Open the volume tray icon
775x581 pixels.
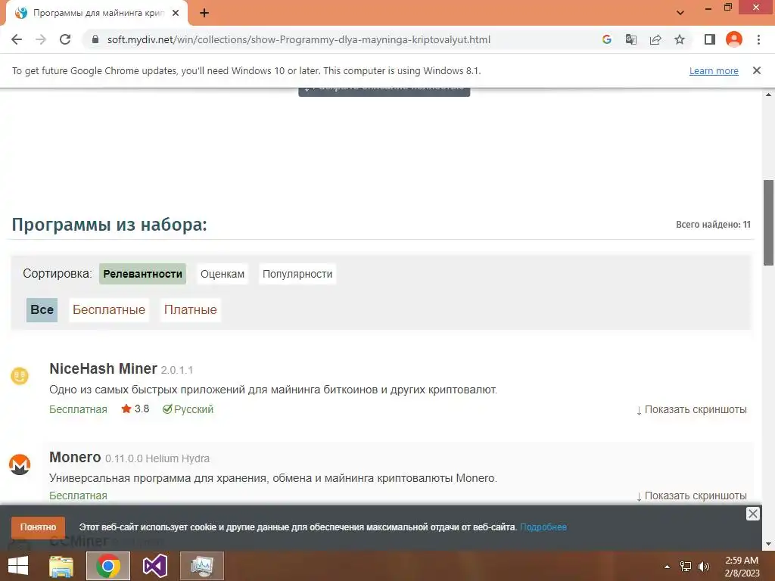pyautogui.click(x=704, y=567)
